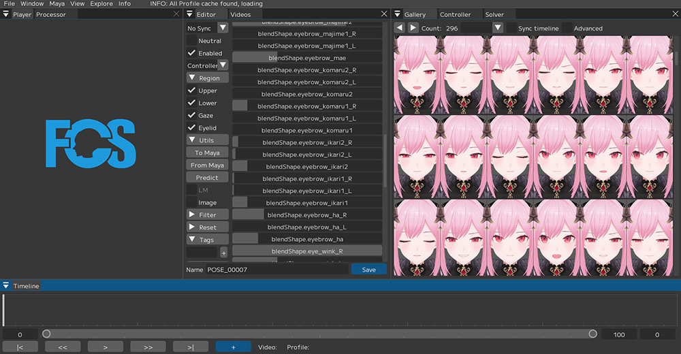Open the Editor panel menu triangle

point(189,14)
